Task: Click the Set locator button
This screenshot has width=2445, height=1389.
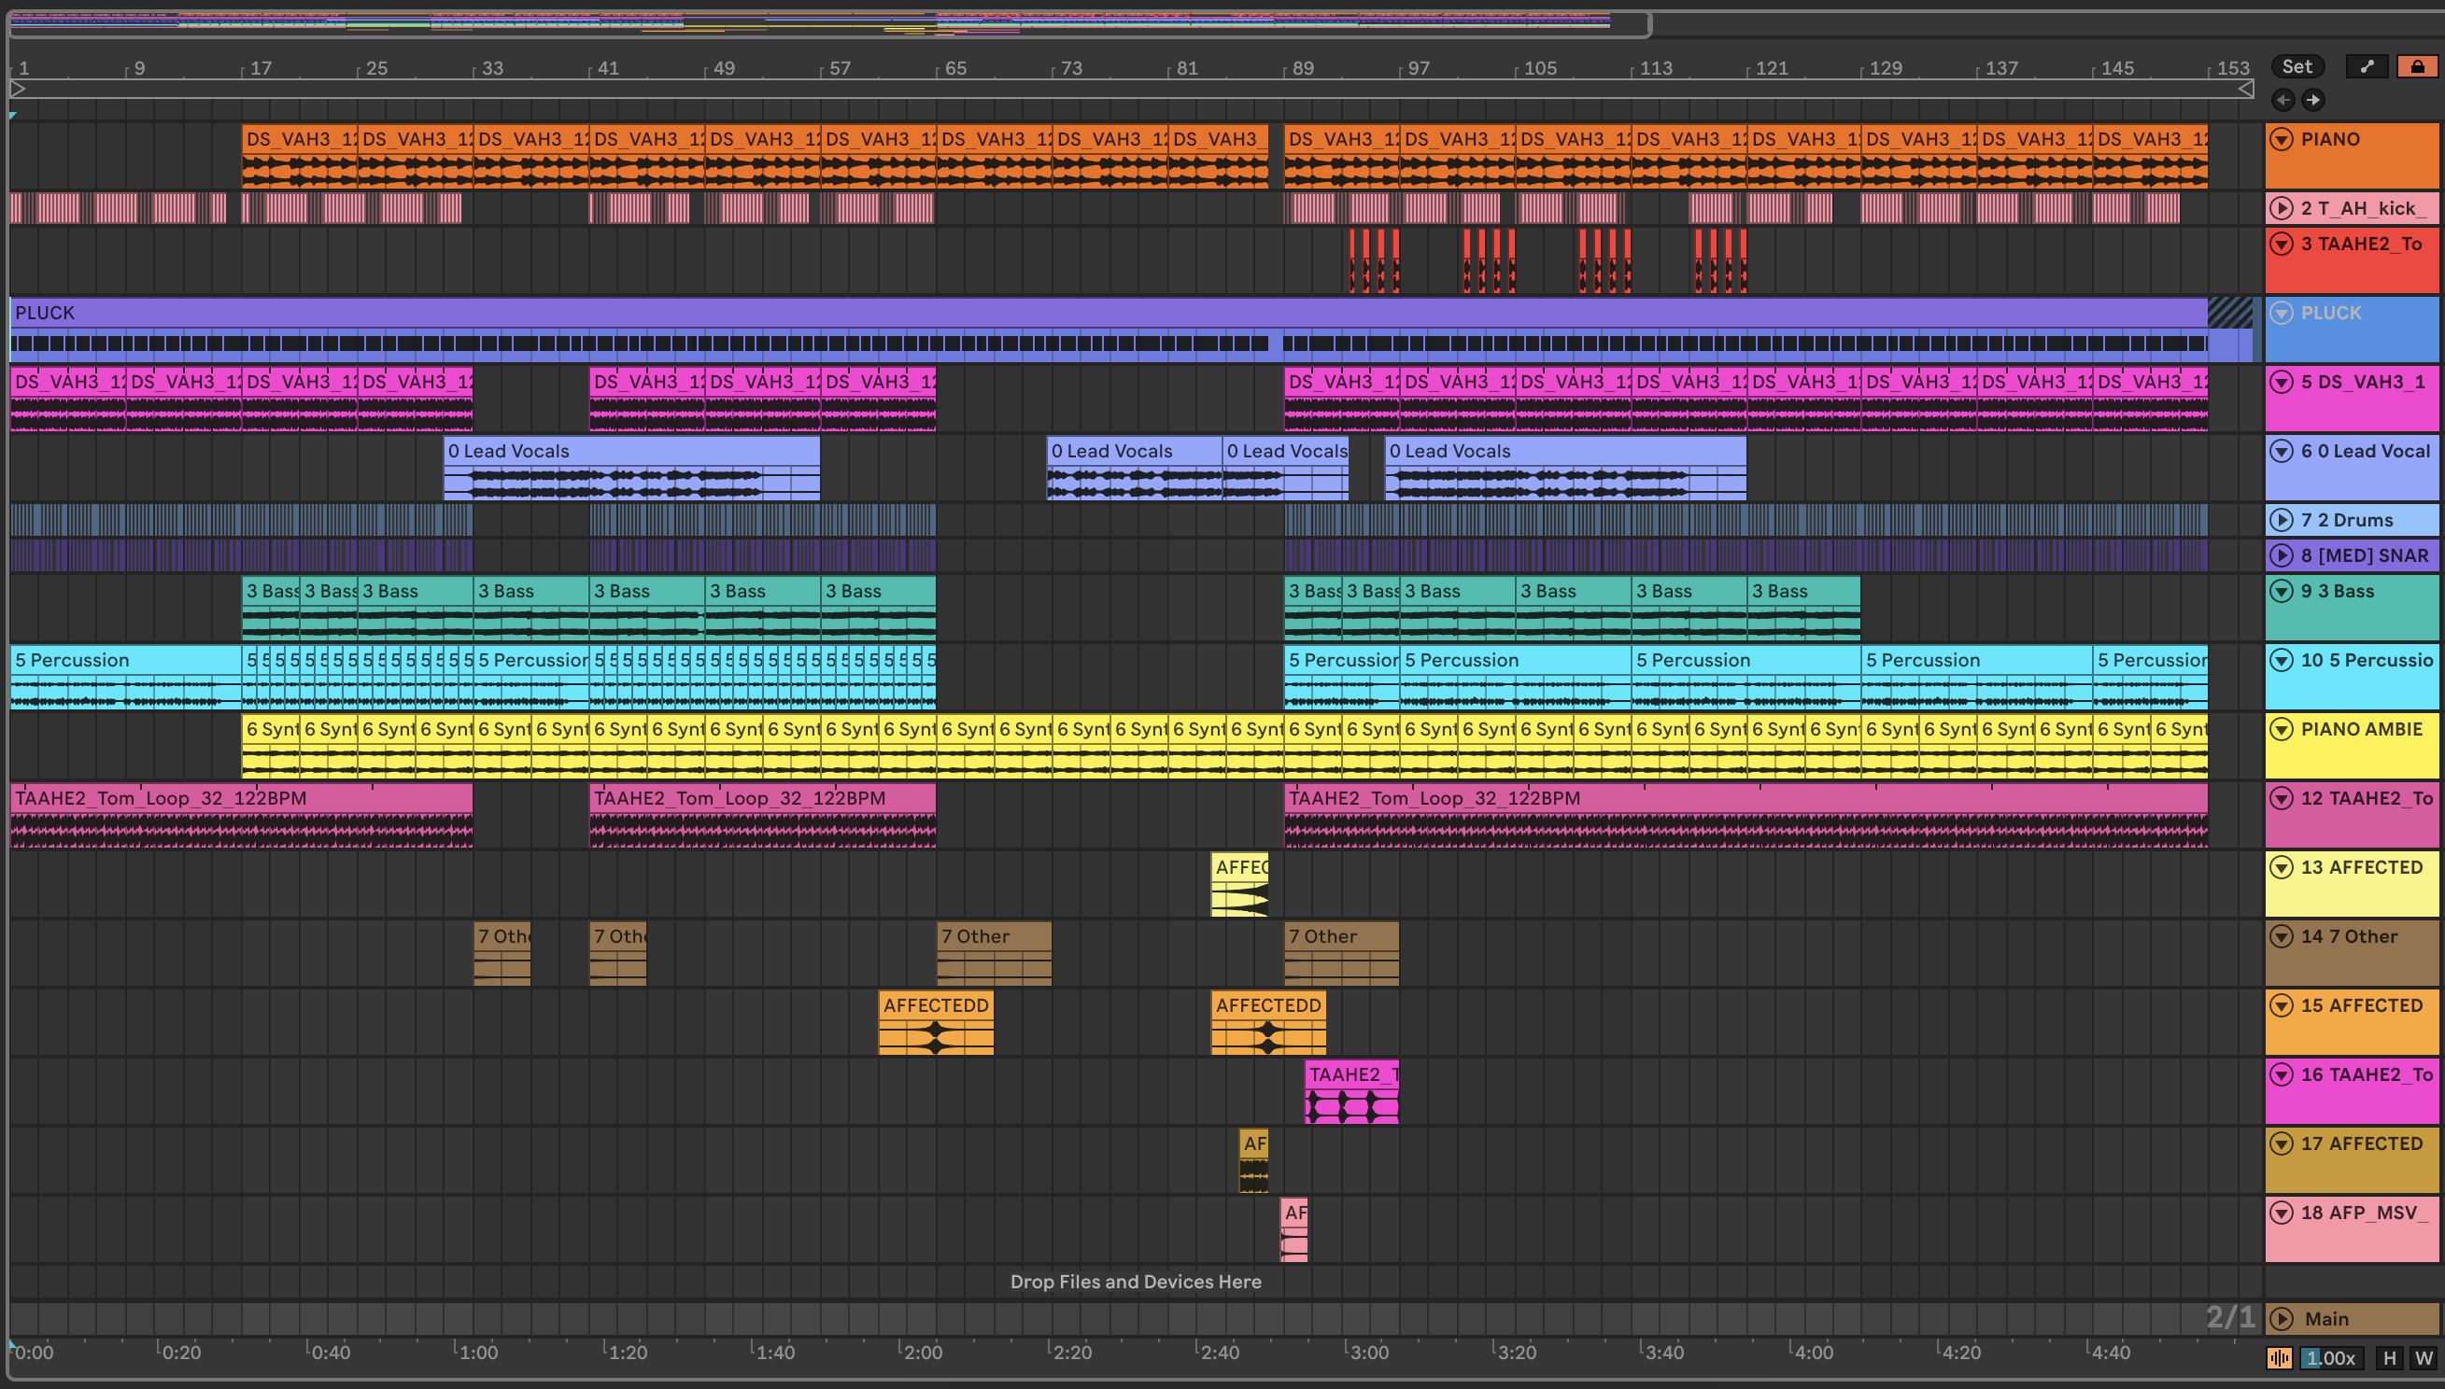Action: click(2297, 67)
